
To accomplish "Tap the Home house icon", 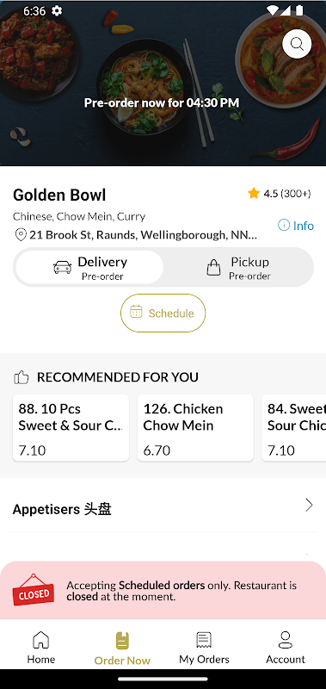I will pyautogui.click(x=40, y=640).
